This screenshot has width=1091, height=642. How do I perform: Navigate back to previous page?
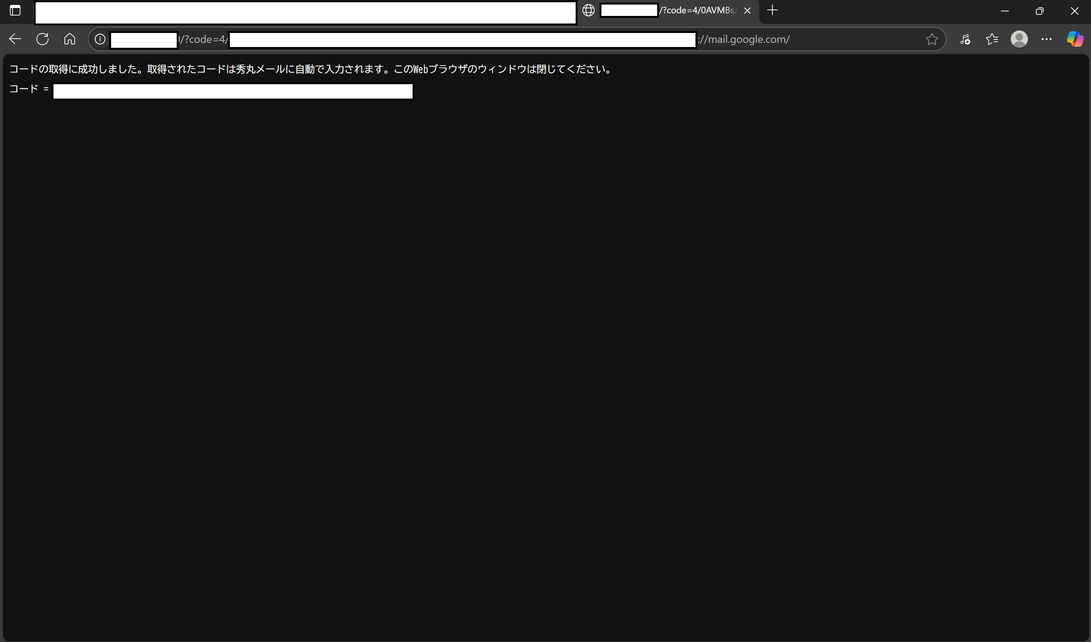pos(15,39)
